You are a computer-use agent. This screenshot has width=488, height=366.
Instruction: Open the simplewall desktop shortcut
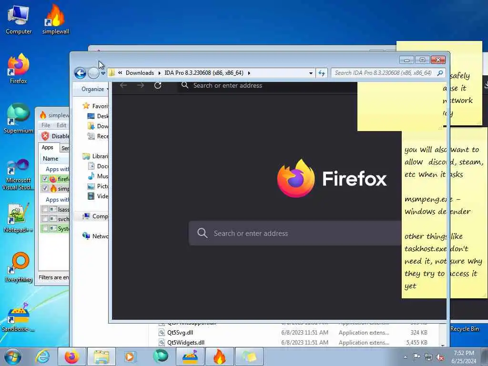coord(56,20)
